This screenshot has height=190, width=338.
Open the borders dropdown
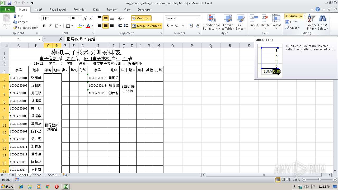72,26
